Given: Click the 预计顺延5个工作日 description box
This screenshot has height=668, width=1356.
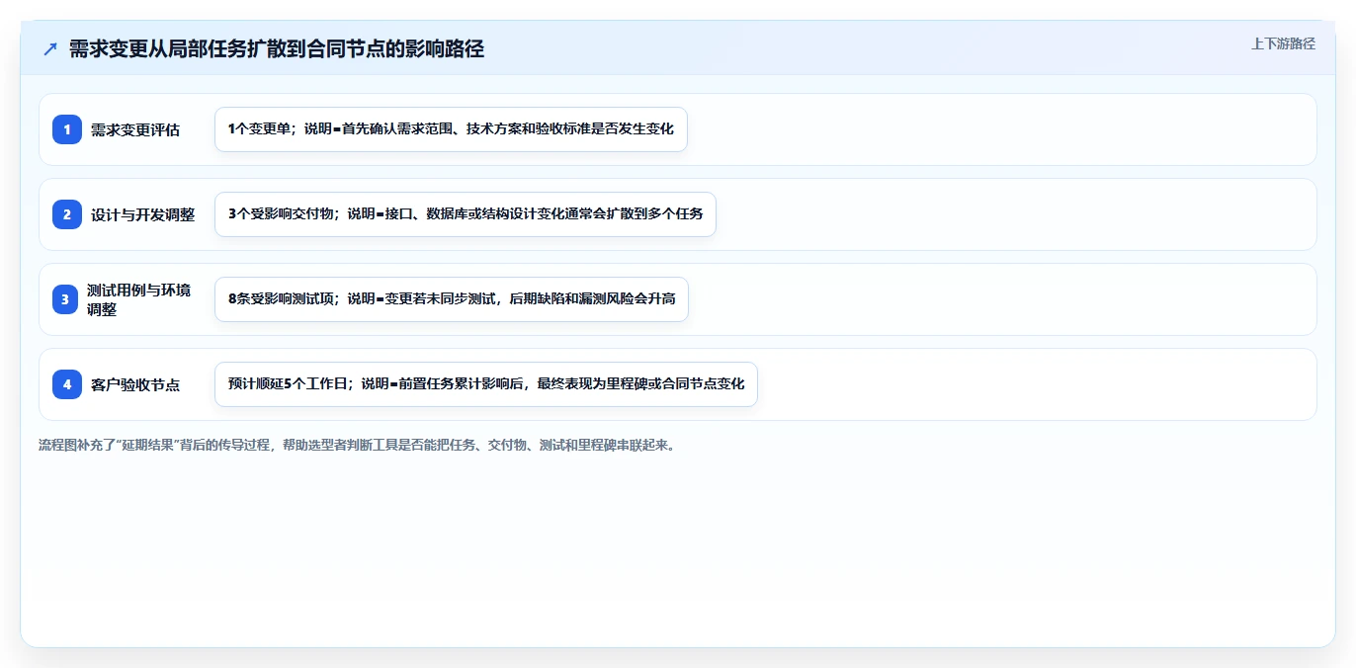Looking at the screenshot, I should pos(485,384).
